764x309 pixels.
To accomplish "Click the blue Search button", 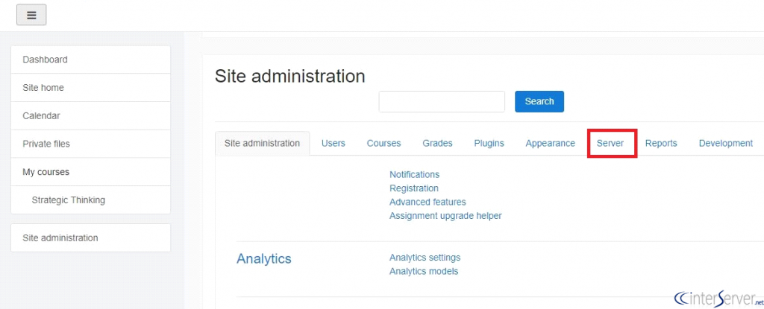I will click(539, 102).
